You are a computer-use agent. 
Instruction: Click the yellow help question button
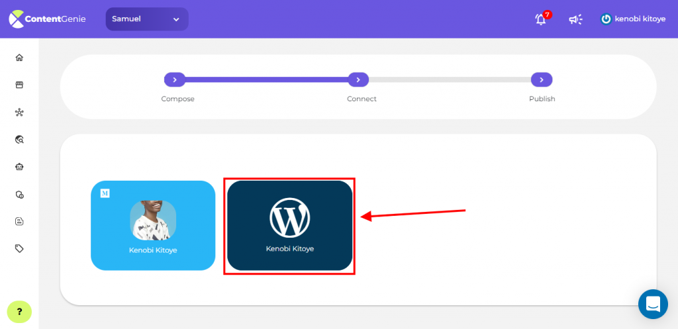(19, 312)
